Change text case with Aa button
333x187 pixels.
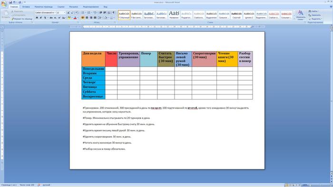pos(64,18)
